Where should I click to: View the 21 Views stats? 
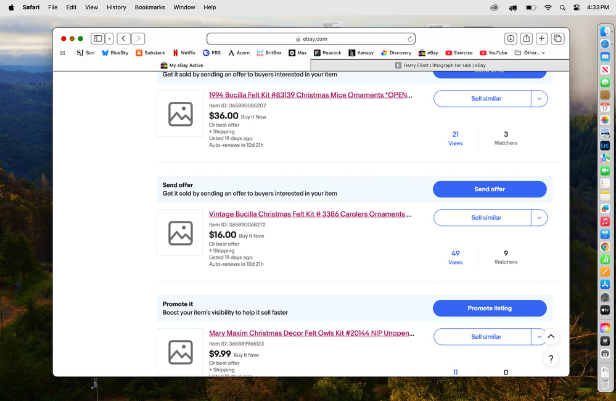455,138
